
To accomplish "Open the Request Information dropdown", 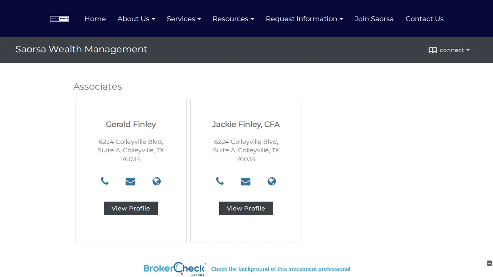I will click(x=304, y=19).
